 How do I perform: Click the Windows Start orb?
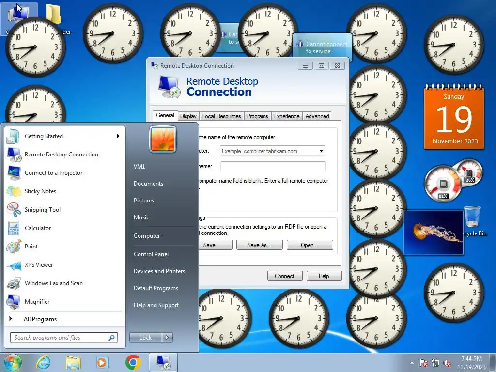tap(13, 362)
